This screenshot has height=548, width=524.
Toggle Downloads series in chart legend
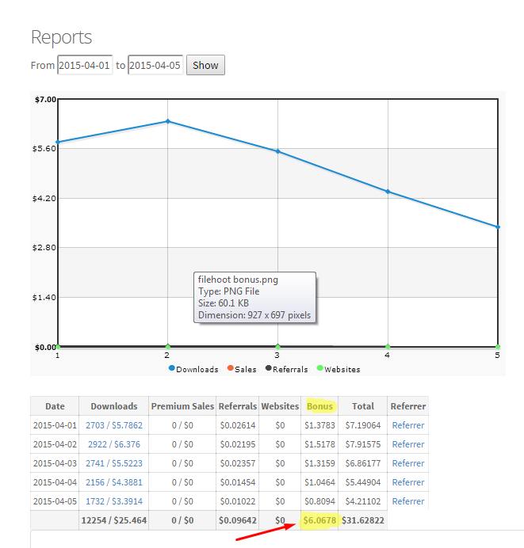pos(193,369)
